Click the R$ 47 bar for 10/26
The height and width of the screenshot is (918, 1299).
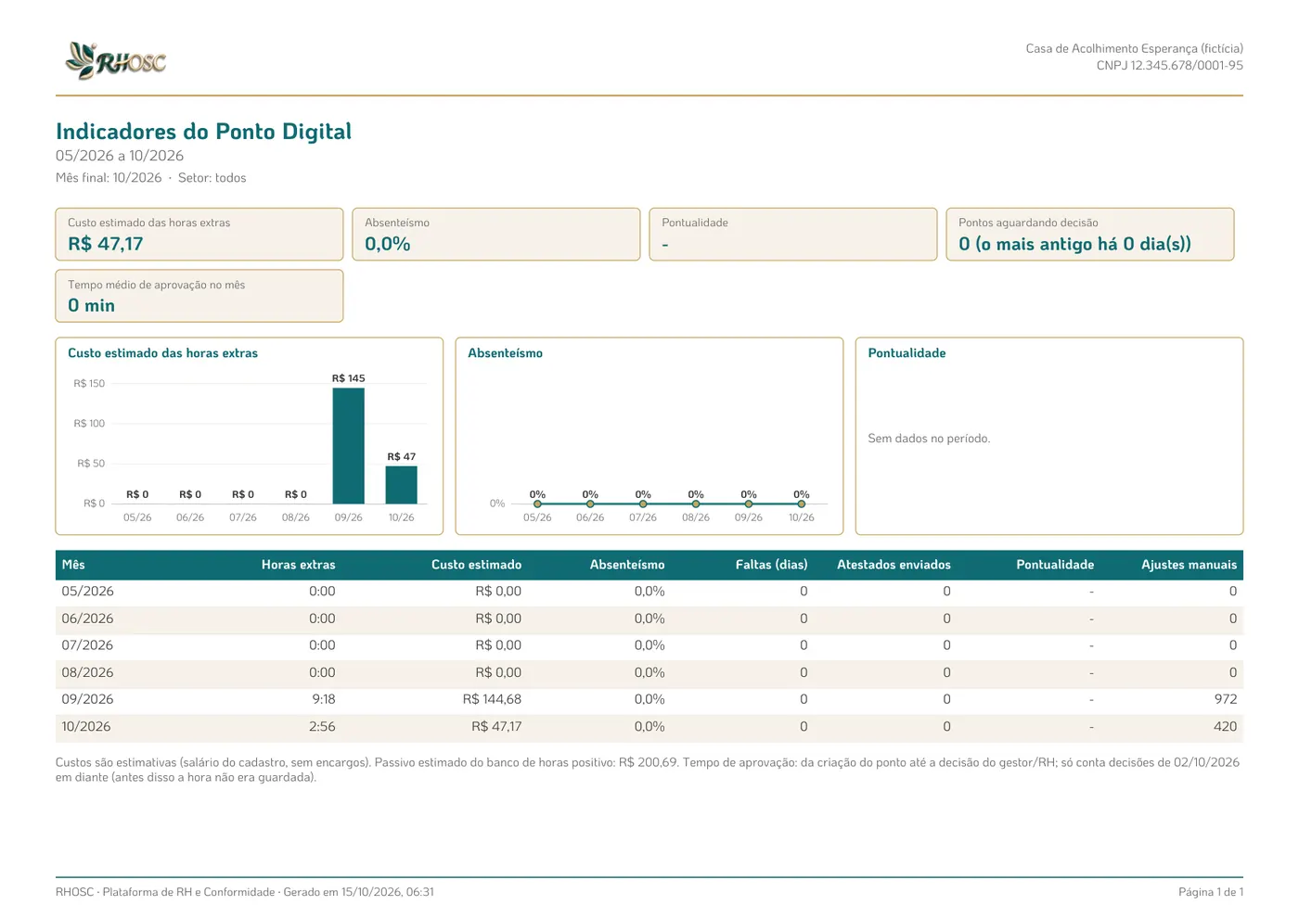(402, 485)
